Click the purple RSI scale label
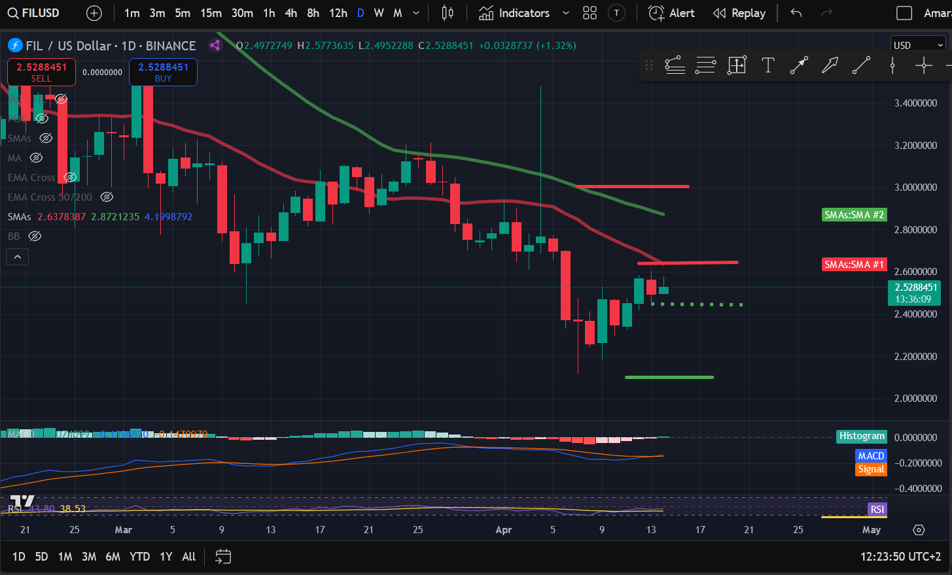The image size is (952, 575). (877, 509)
